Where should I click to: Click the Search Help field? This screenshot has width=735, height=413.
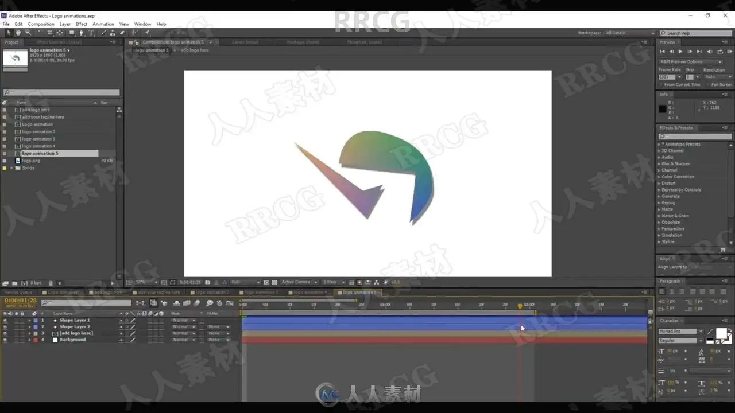click(695, 33)
